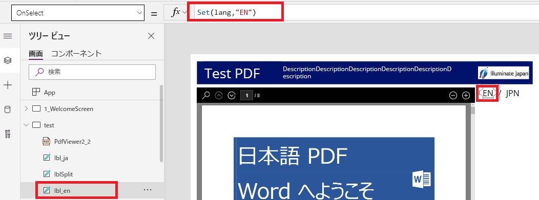Click the Description text in header
The width and height of the screenshot is (539, 200).
pyautogui.click(x=367, y=73)
